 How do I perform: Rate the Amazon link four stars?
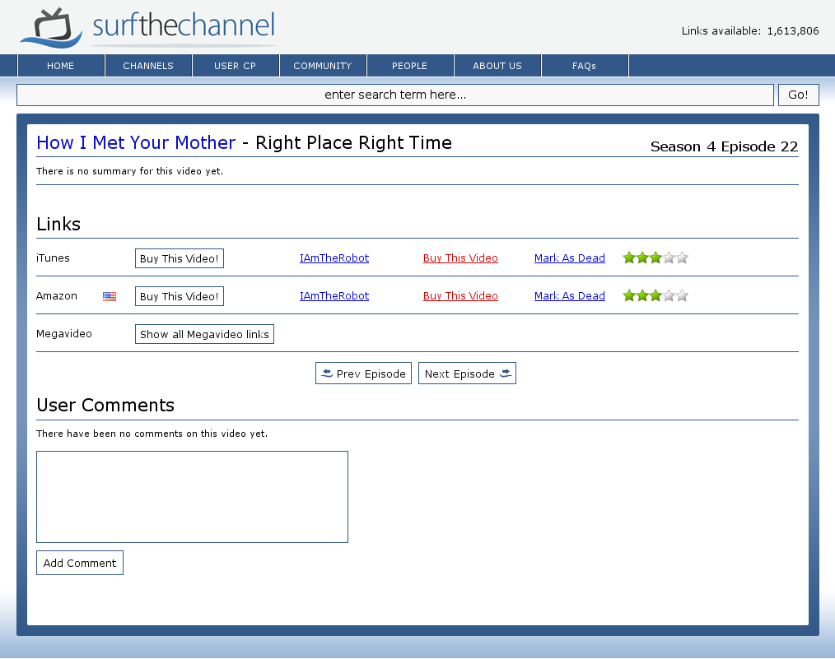[669, 295]
